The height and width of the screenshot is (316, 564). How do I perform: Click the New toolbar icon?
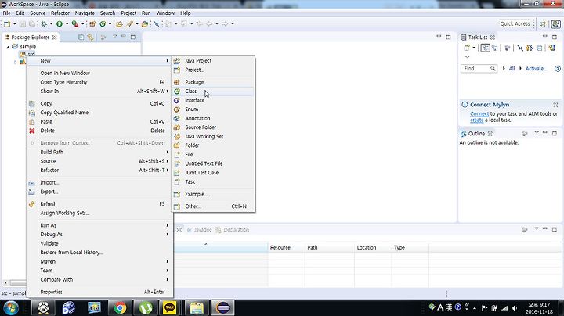coord(7,23)
